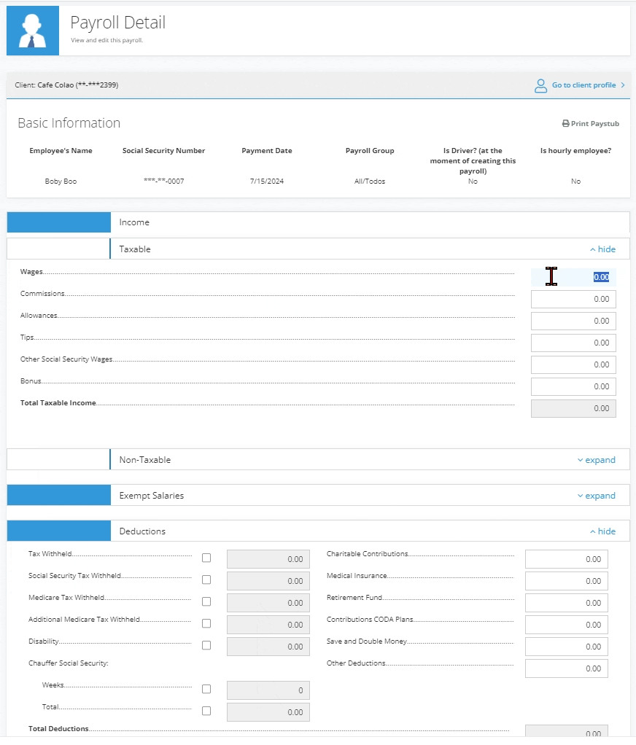This screenshot has height=745, width=636.
Task: Click the Tips amount field
Action: tap(573, 343)
